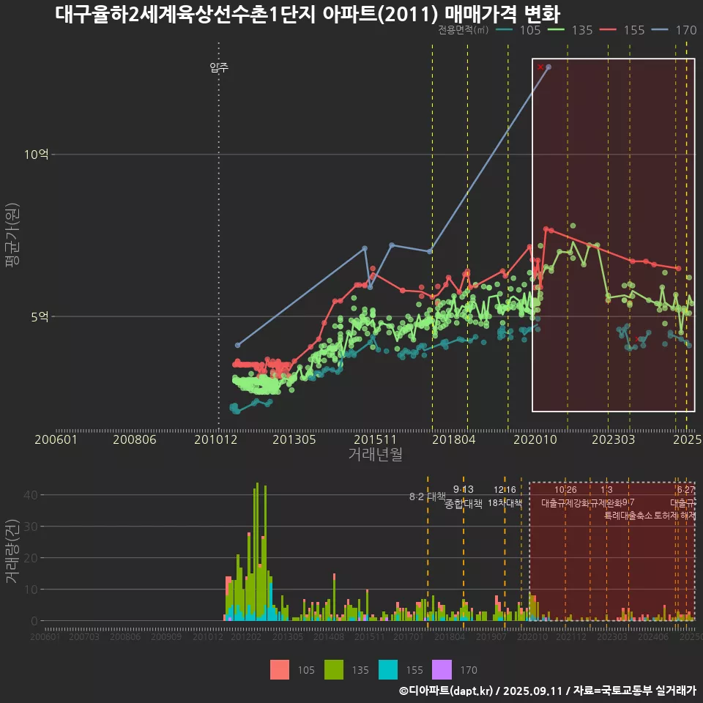The image size is (703, 703).
Task: Click the 170 line peak data point
Action: (x=548, y=67)
